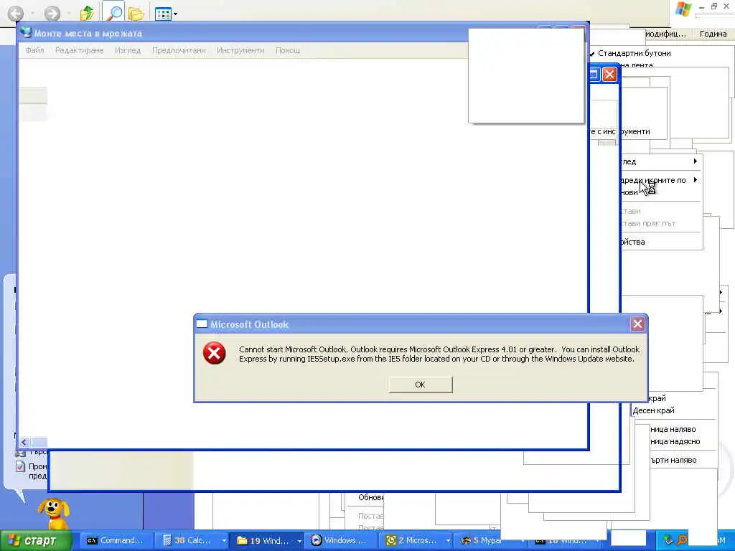Click the network places title bar icon
Viewport: 735px width, 551px height.
point(26,33)
